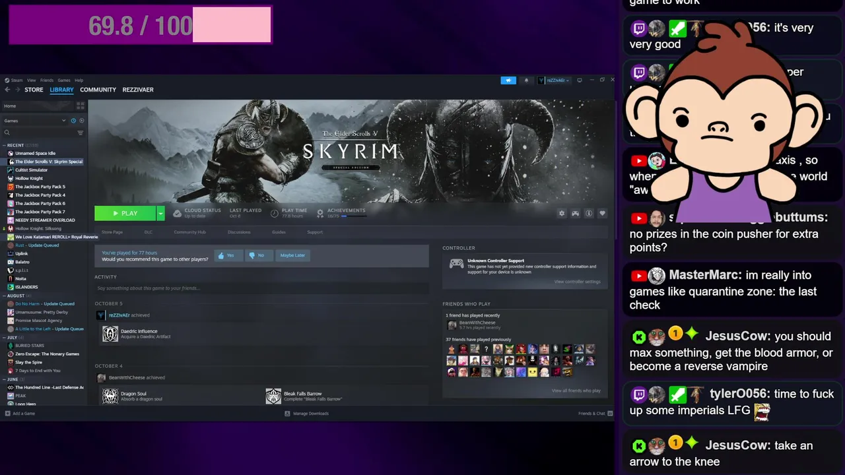Collapse the JULY games section
The height and width of the screenshot is (475, 845).
[4, 337]
